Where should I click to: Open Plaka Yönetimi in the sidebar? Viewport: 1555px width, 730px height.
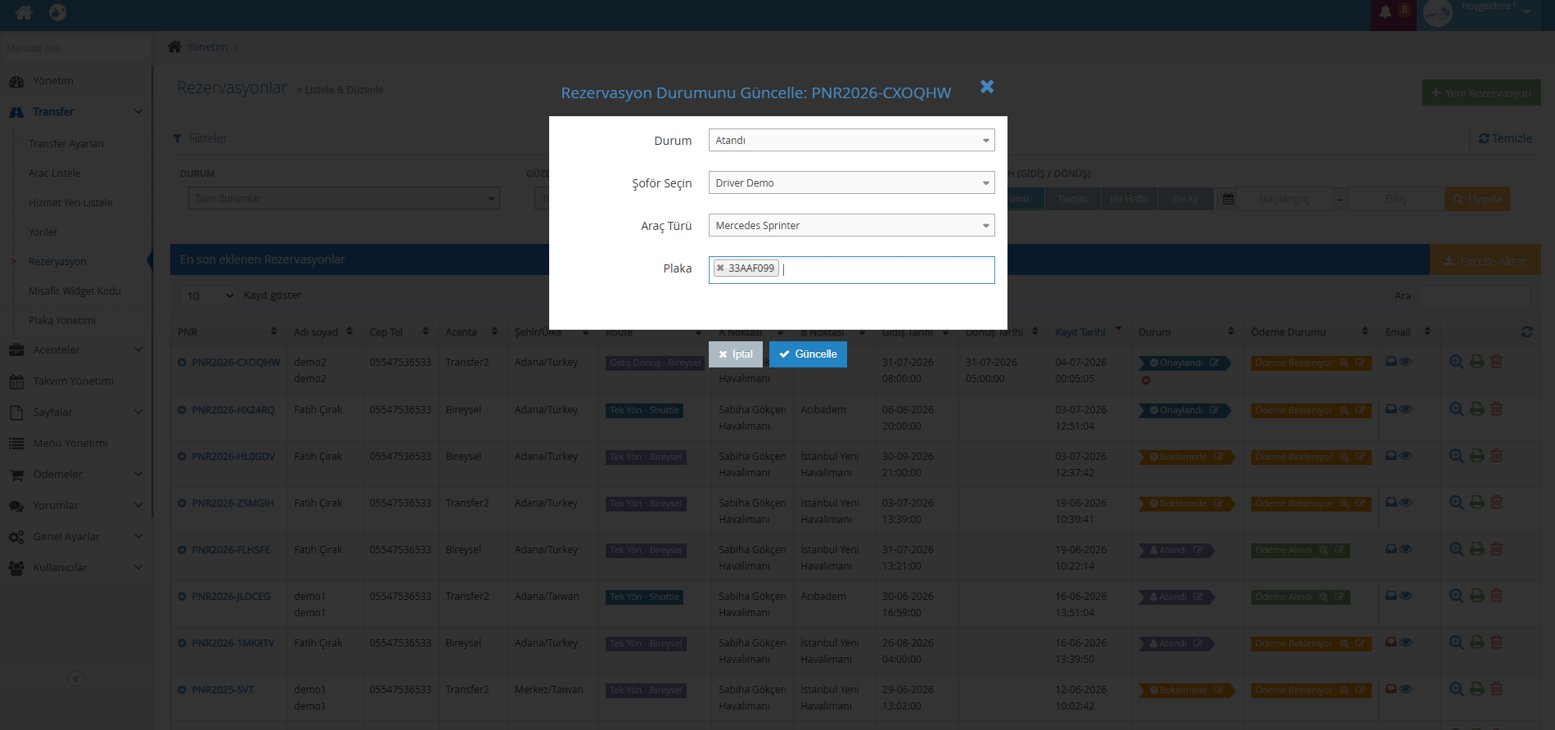[x=62, y=321]
